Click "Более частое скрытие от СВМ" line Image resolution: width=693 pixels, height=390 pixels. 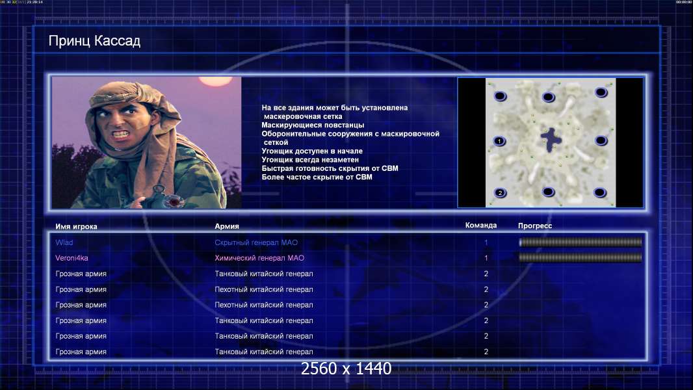[x=317, y=177]
